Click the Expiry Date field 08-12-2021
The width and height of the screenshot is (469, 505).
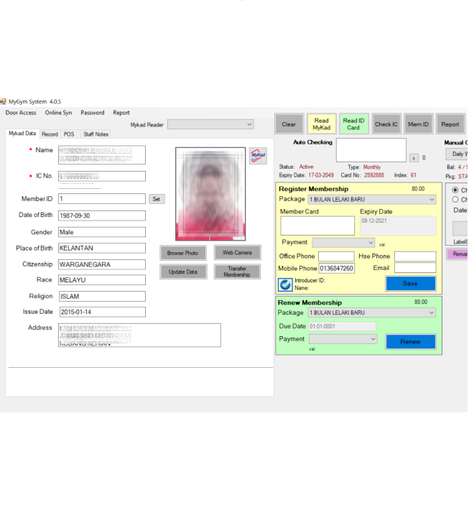pos(398,226)
